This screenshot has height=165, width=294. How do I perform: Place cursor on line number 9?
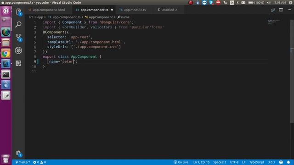click(35, 61)
